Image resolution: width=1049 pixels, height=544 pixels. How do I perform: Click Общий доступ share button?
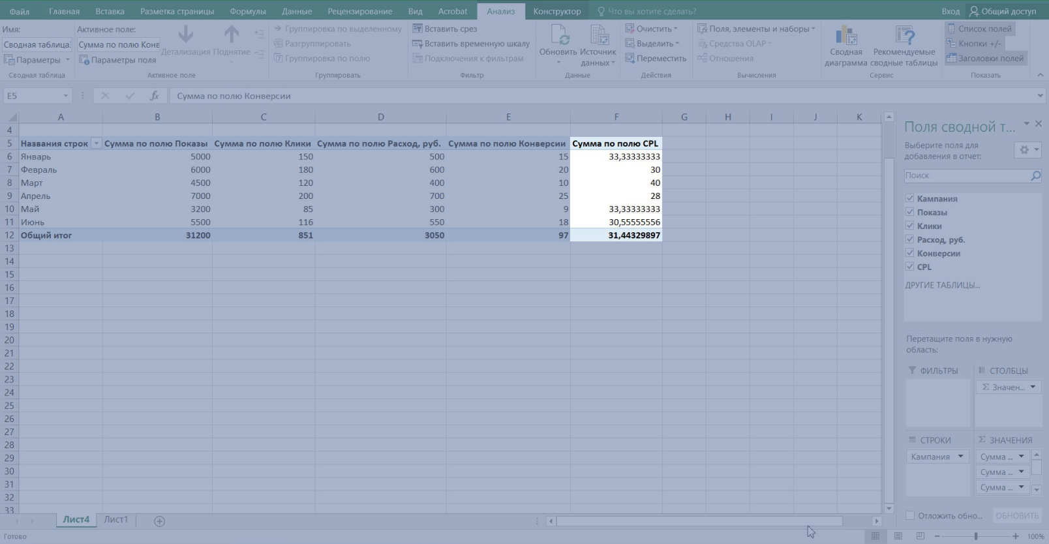[x=1003, y=11]
